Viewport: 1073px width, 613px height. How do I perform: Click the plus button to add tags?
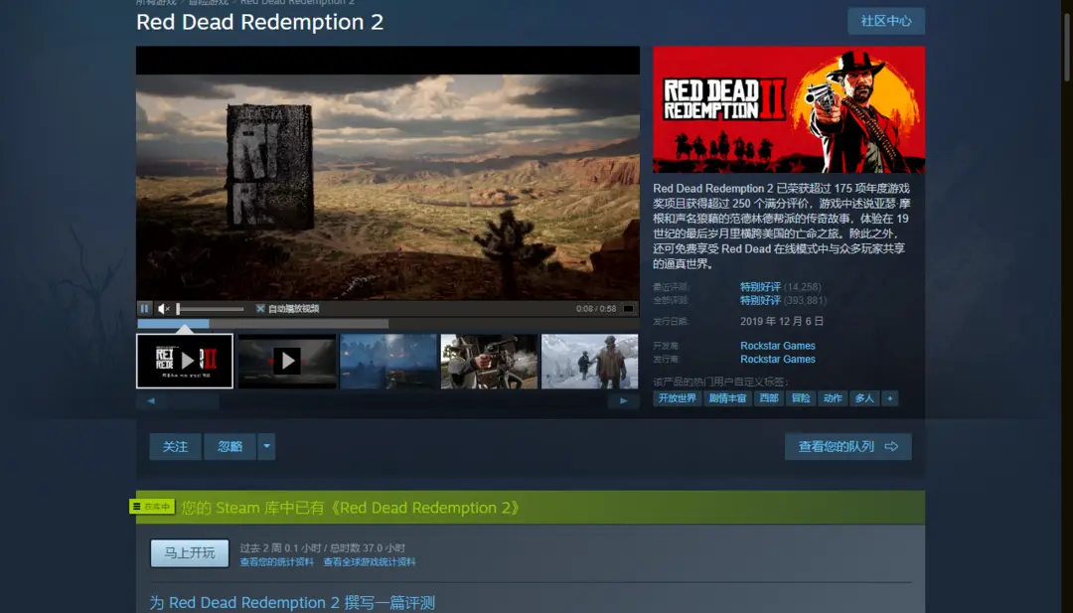pyautogui.click(x=890, y=398)
